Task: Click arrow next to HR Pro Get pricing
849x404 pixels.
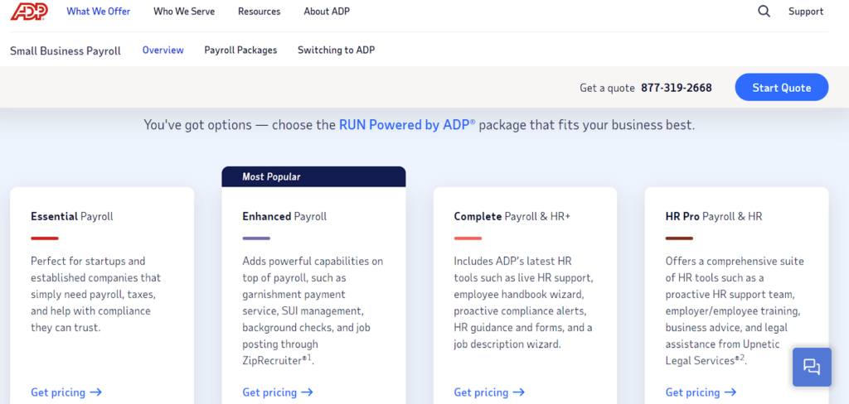Action: (730, 392)
